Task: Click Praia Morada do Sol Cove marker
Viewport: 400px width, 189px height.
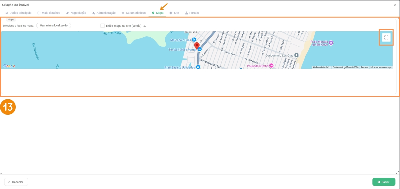Action: 331,43
